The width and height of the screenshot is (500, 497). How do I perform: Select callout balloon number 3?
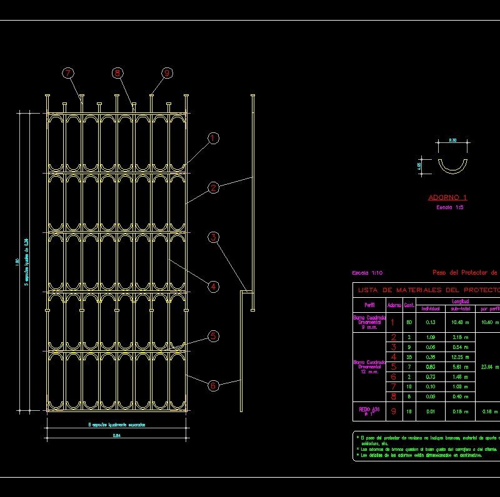click(x=213, y=237)
